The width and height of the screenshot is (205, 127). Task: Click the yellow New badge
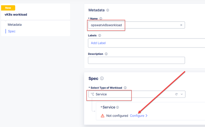[x=8, y=8]
